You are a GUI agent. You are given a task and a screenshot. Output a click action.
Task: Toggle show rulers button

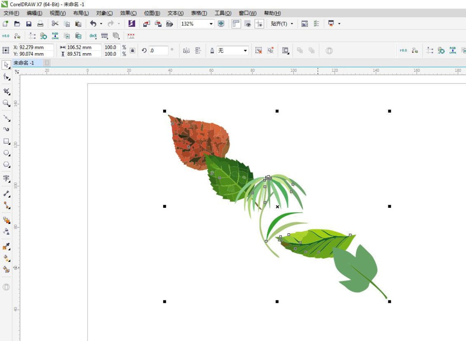click(x=236, y=24)
